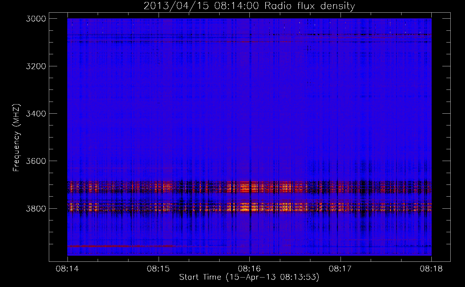Click the 08:17 time tick label

(340, 269)
